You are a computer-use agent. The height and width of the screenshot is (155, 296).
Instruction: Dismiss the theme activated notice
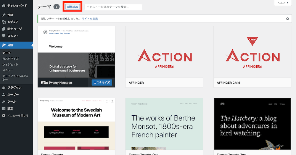coord(287,19)
